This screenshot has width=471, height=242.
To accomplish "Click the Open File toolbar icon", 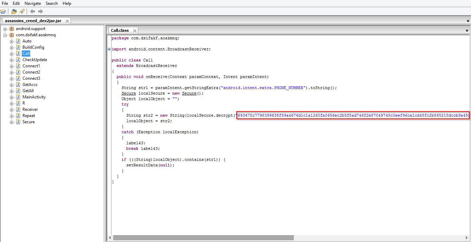I will pyautogui.click(x=3, y=11).
